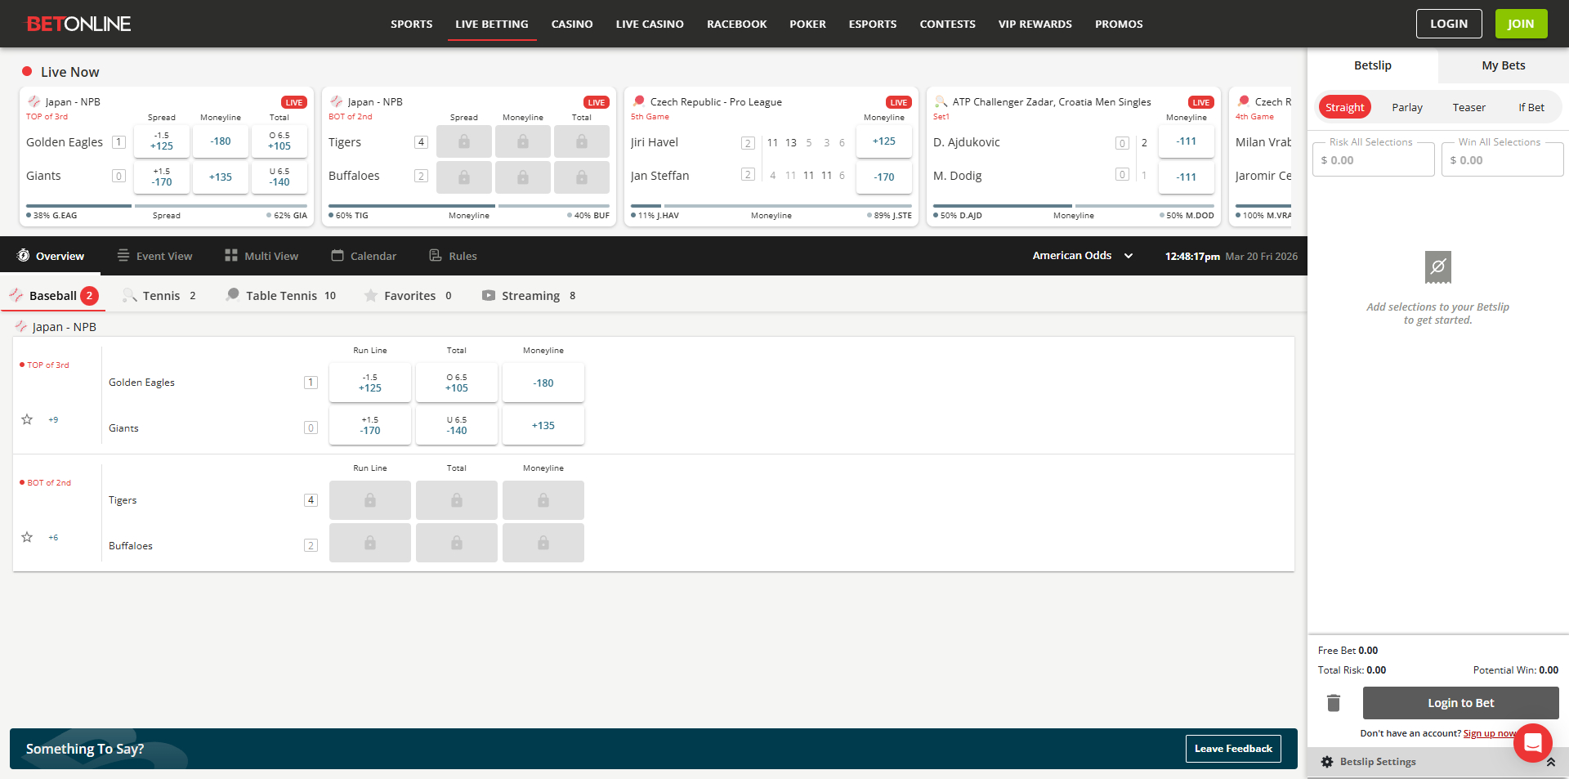Open the Calendar view
The image size is (1569, 779).
(364, 256)
